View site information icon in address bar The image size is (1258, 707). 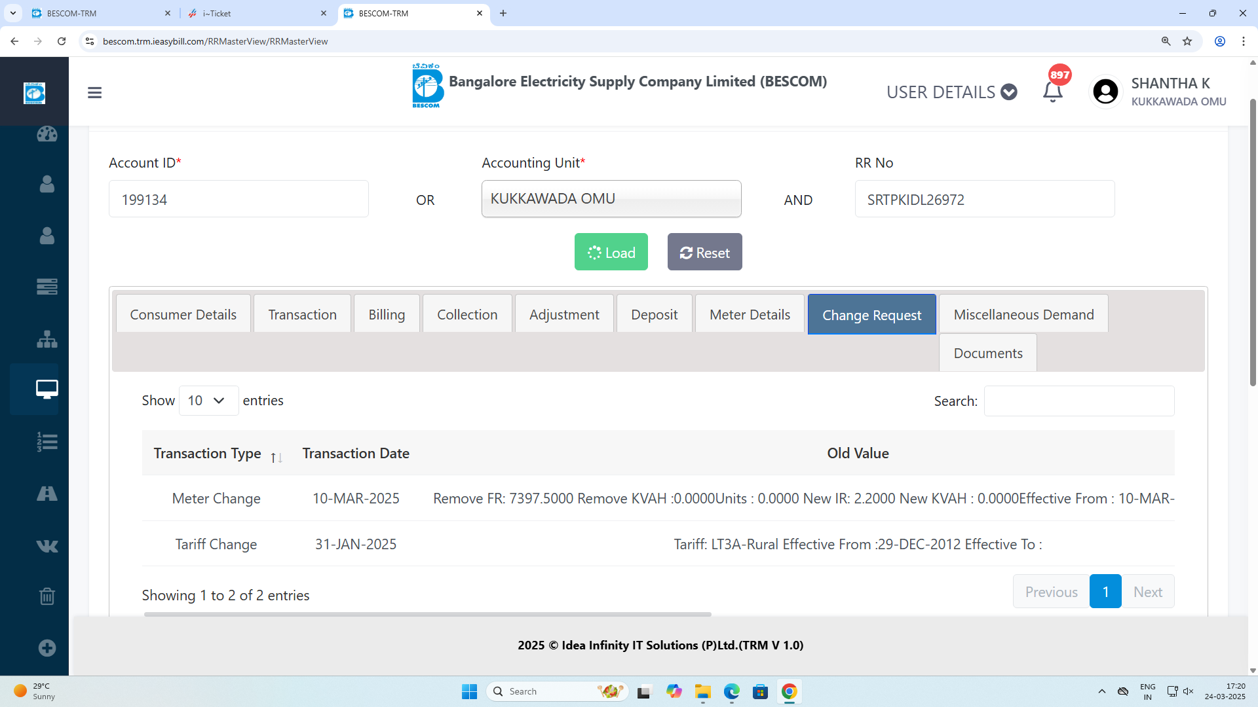90,41
